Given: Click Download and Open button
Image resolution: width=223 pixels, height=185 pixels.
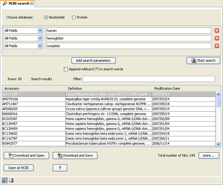Looking at the screenshot, I should pos(26,156).
